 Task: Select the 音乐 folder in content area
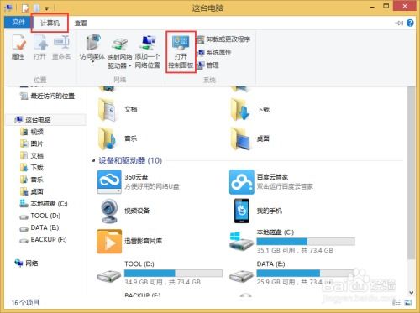(118, 138)
